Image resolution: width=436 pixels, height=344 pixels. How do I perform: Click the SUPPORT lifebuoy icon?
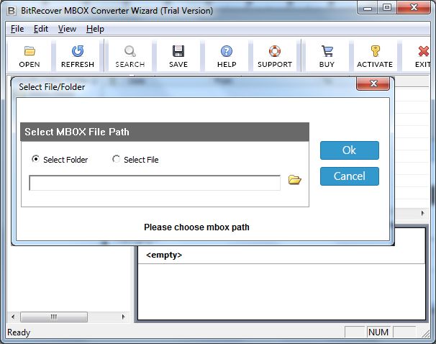point(275,51)
